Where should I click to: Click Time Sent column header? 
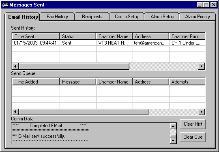click(x=36, y=36)
